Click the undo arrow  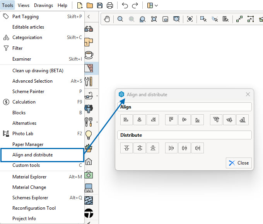pyautogui.click(x=125, y=5)
